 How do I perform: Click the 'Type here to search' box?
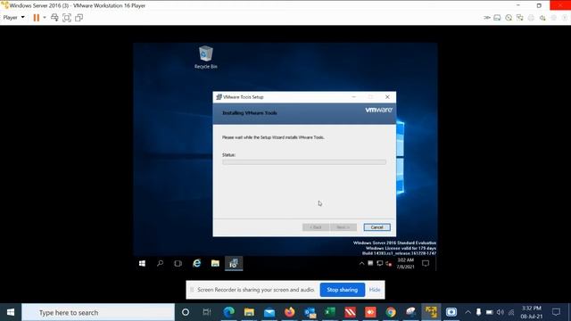pos(98,312)
